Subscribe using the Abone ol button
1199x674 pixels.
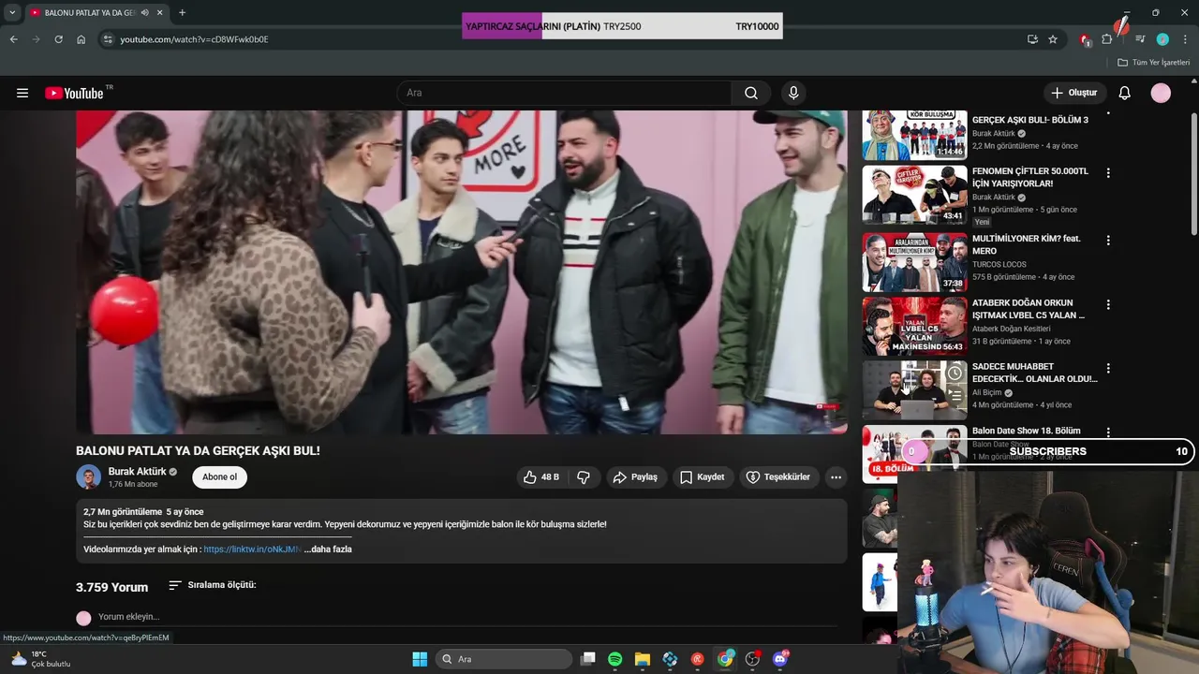click(x=220, y=476)
